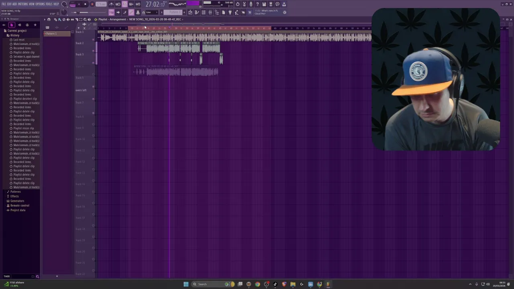Select the magnet snap icon in playlist toolbar
This screenshot has width=514, height=289.
(49, 19)
